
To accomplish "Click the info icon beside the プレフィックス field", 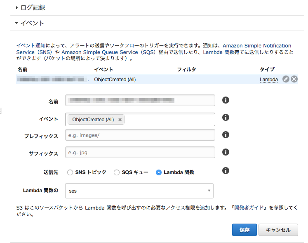I will 226,135.
